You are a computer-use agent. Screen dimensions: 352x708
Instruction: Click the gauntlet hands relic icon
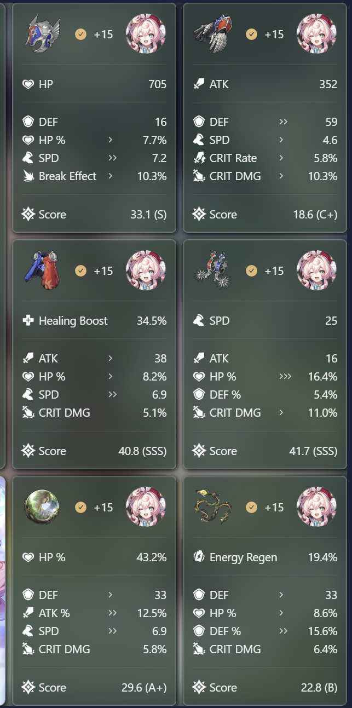click(x=212, y=34)
